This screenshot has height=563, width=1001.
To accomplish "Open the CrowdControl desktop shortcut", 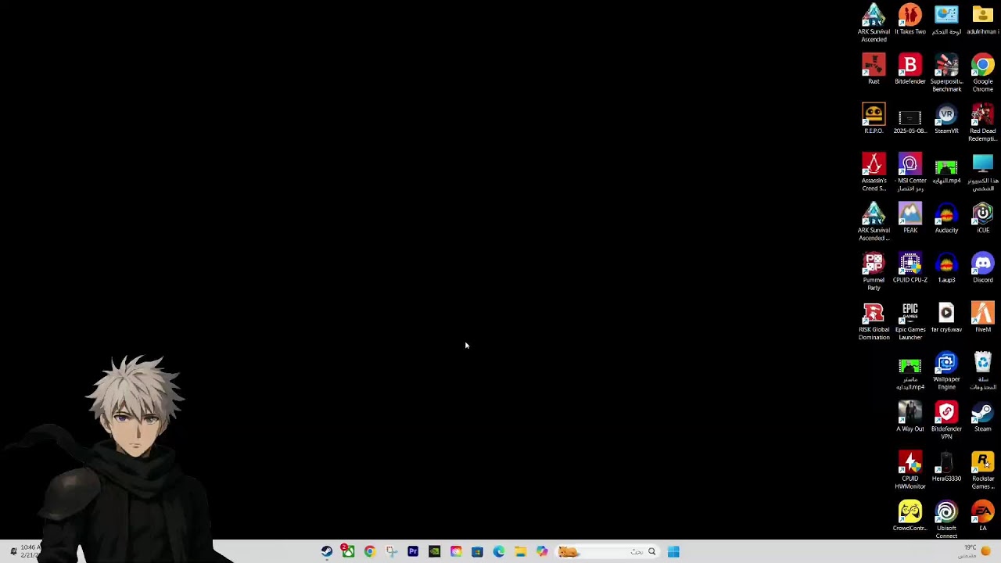I will pos(910,516).
